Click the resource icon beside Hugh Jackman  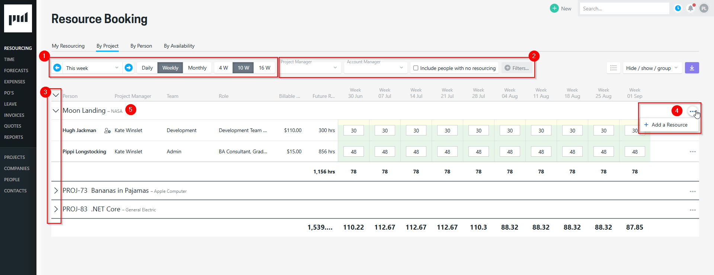[107, 131]
